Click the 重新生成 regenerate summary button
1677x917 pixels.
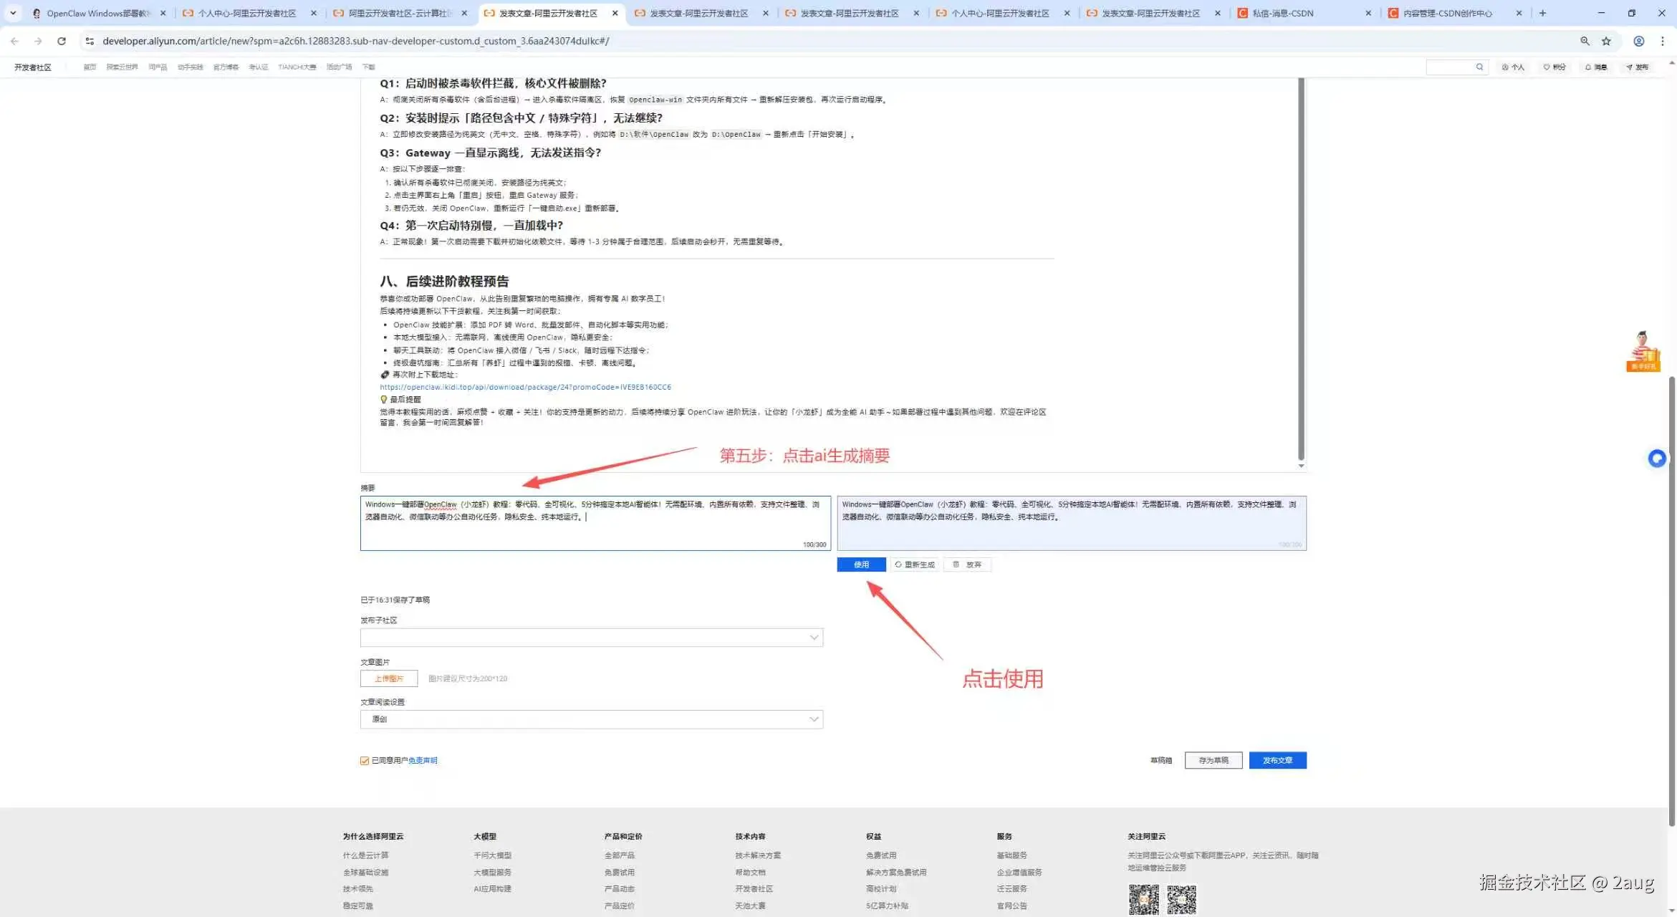(x=915, y=565)
